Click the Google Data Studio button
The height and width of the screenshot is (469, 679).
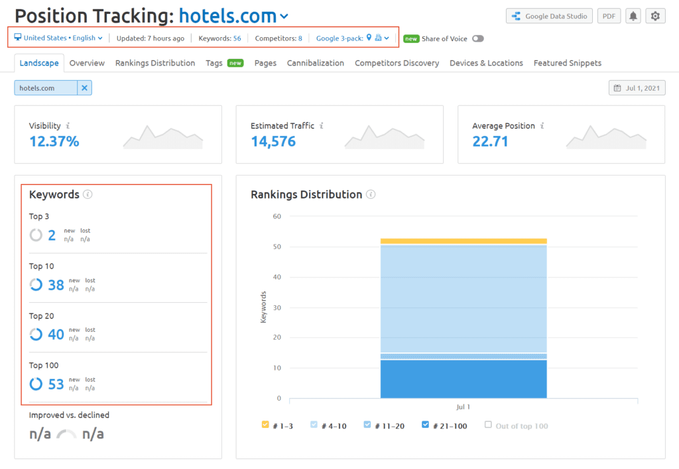(x=549, y=16)
